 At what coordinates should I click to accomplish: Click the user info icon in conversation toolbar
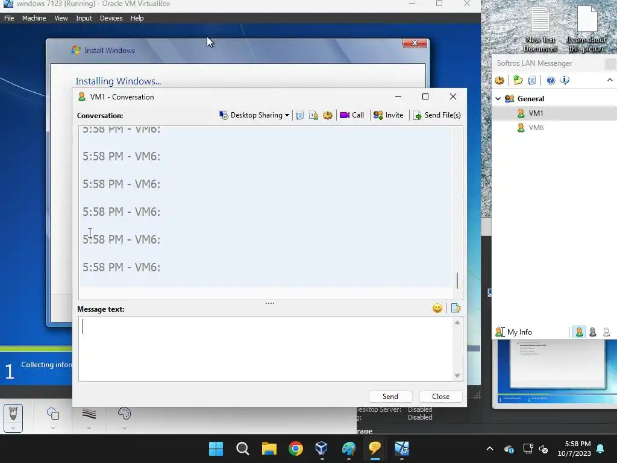(x=313, y=115)
